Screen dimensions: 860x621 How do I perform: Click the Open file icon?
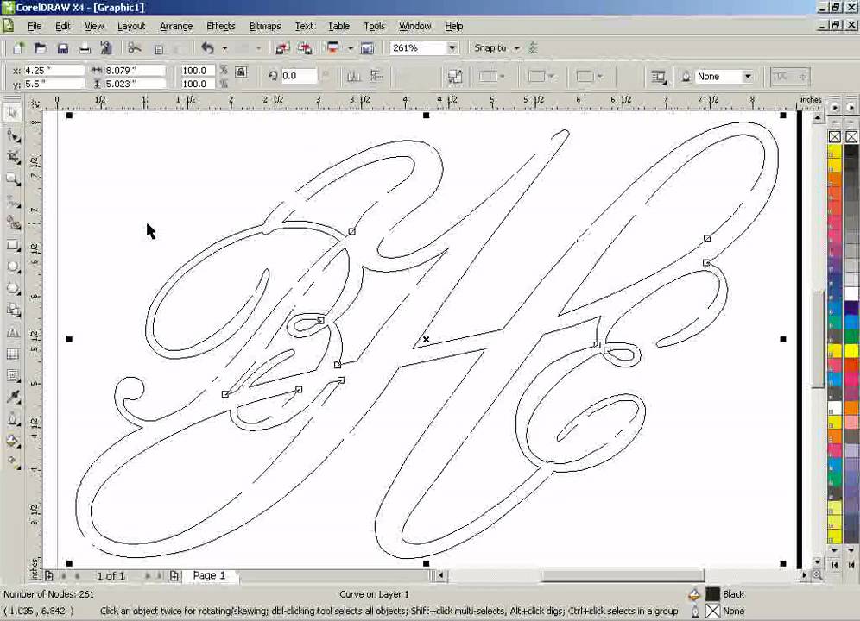click(x=41, y=48)
